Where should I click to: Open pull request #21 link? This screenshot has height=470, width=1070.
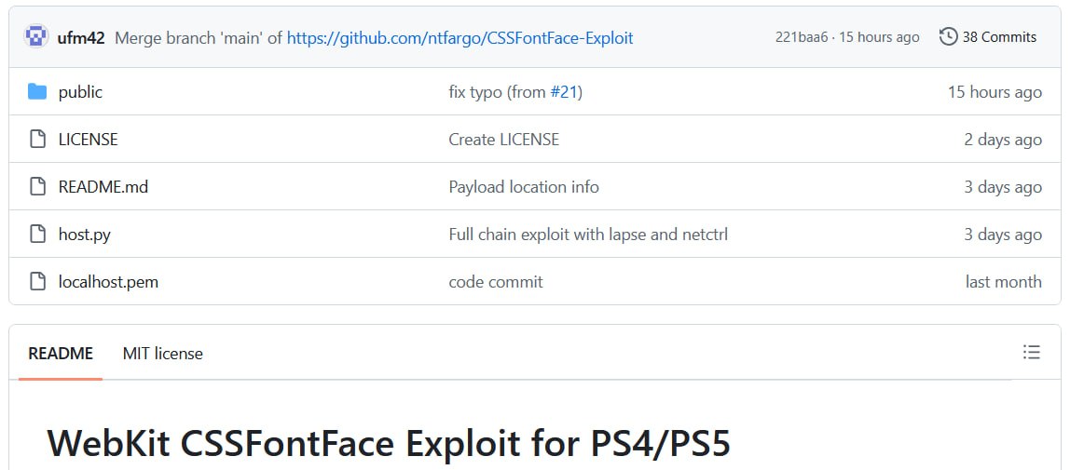point(564,92)
